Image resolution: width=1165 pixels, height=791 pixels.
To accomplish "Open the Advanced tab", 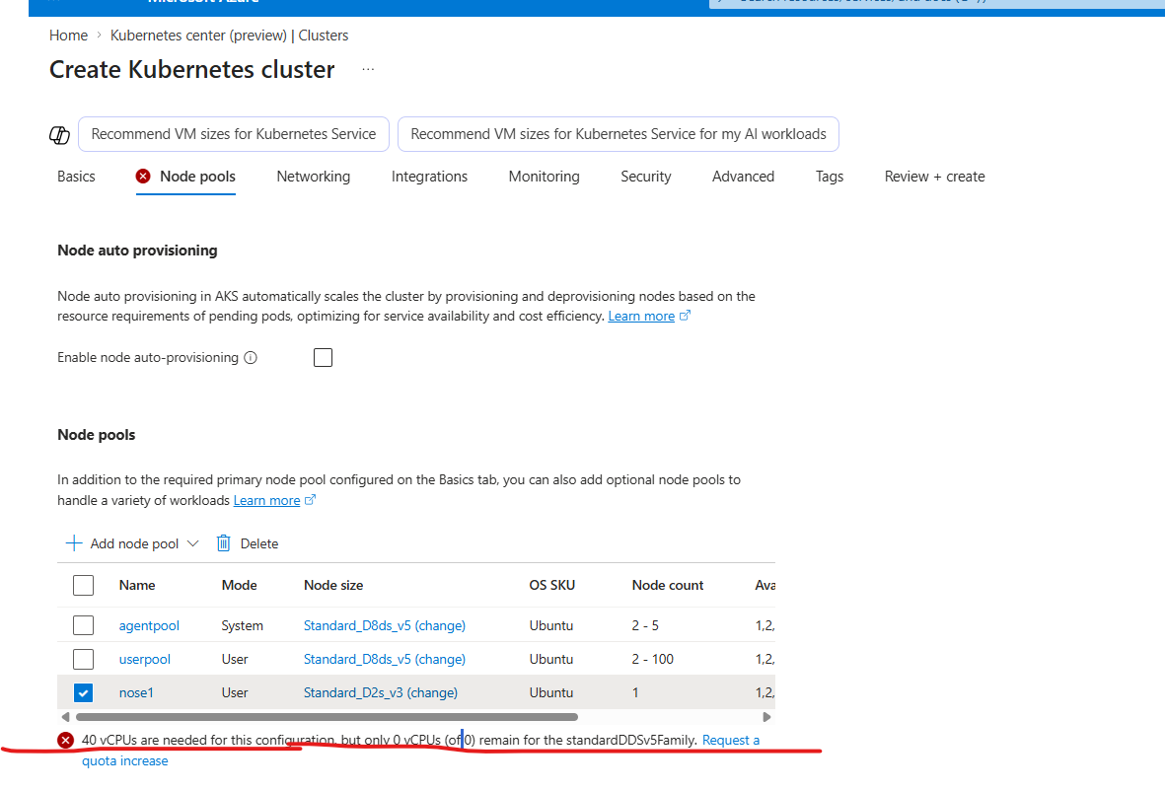I will coord(743,177).
